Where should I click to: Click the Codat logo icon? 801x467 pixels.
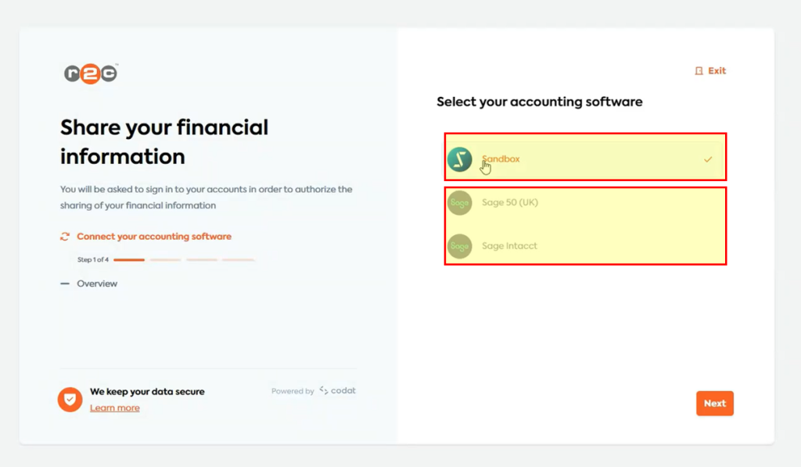point(323,390)
